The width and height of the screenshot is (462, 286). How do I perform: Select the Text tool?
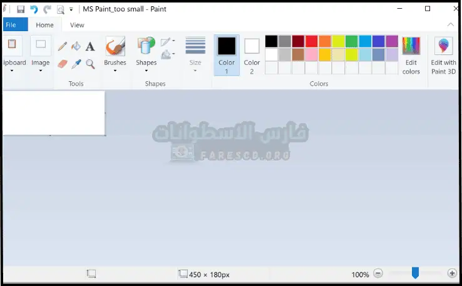(90, 46)
